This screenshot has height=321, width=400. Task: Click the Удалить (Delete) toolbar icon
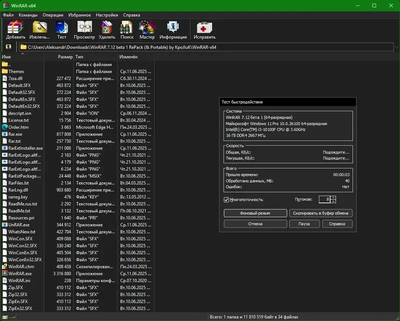107,28
